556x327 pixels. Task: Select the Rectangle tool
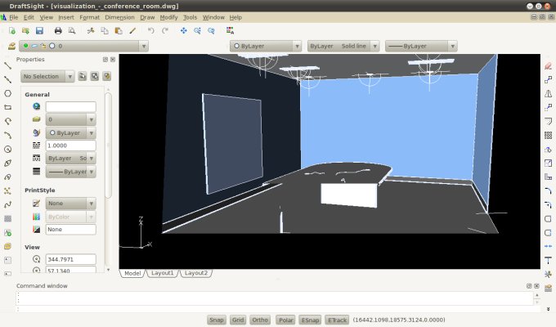click(7, 107)
